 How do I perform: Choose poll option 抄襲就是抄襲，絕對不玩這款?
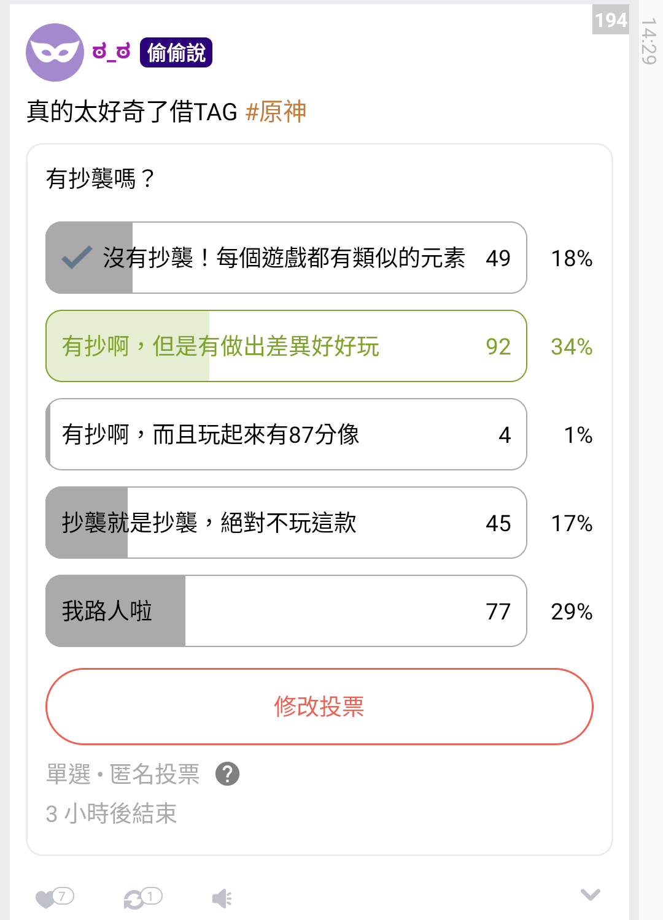[x=286, y=523]
